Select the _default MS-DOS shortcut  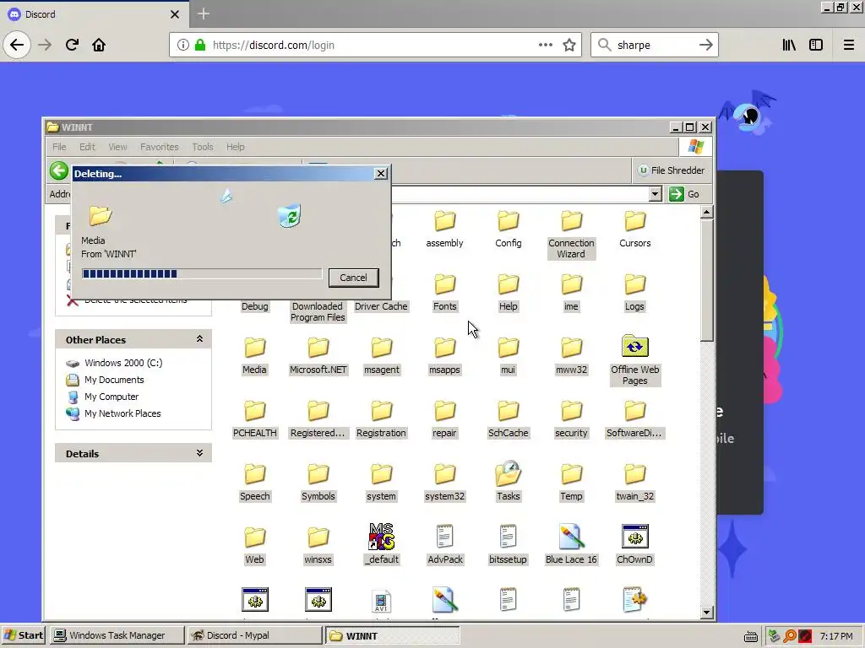coord(381,544)
